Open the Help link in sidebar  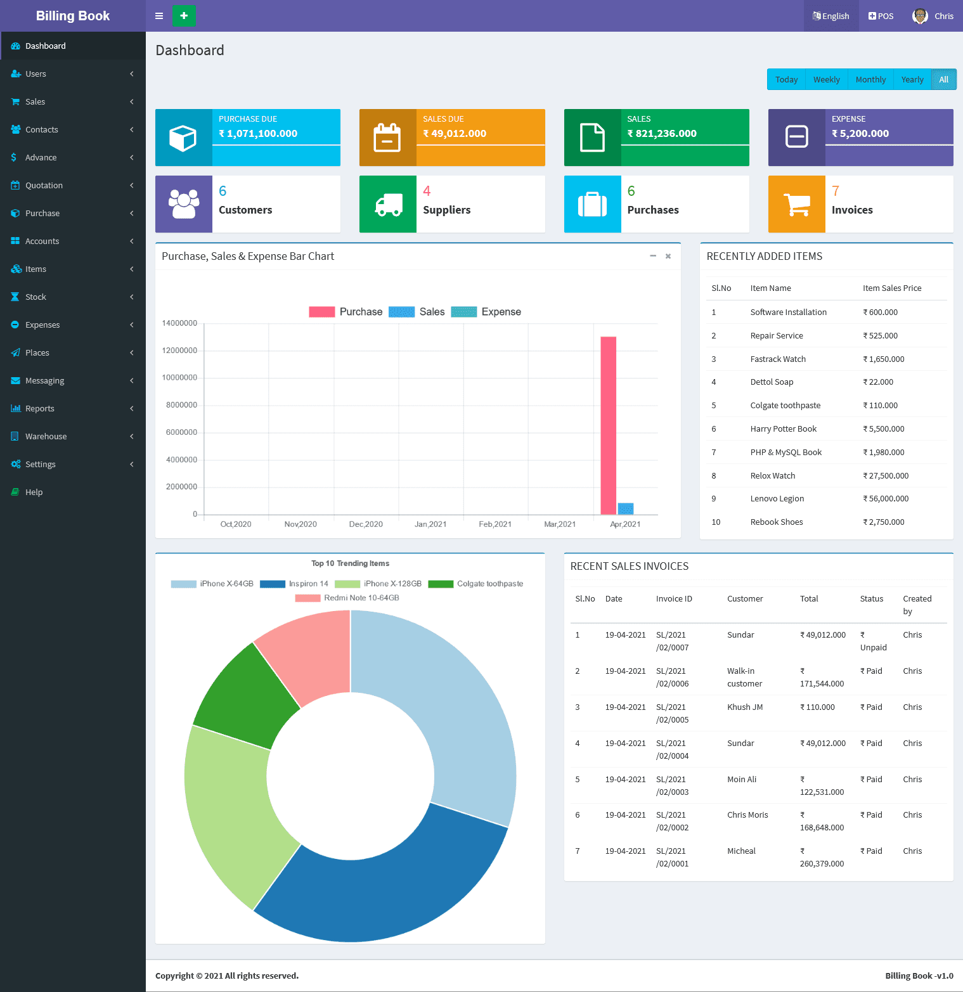(34, 492)
